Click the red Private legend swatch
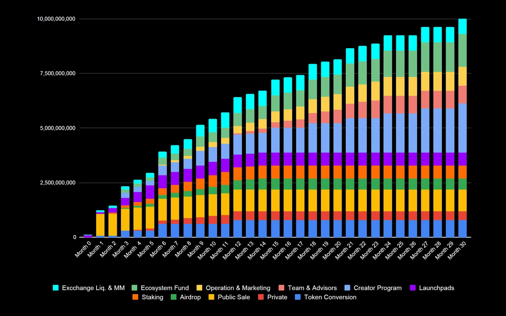The width and height of the screenshot is (506, 316). click(259, 297)
